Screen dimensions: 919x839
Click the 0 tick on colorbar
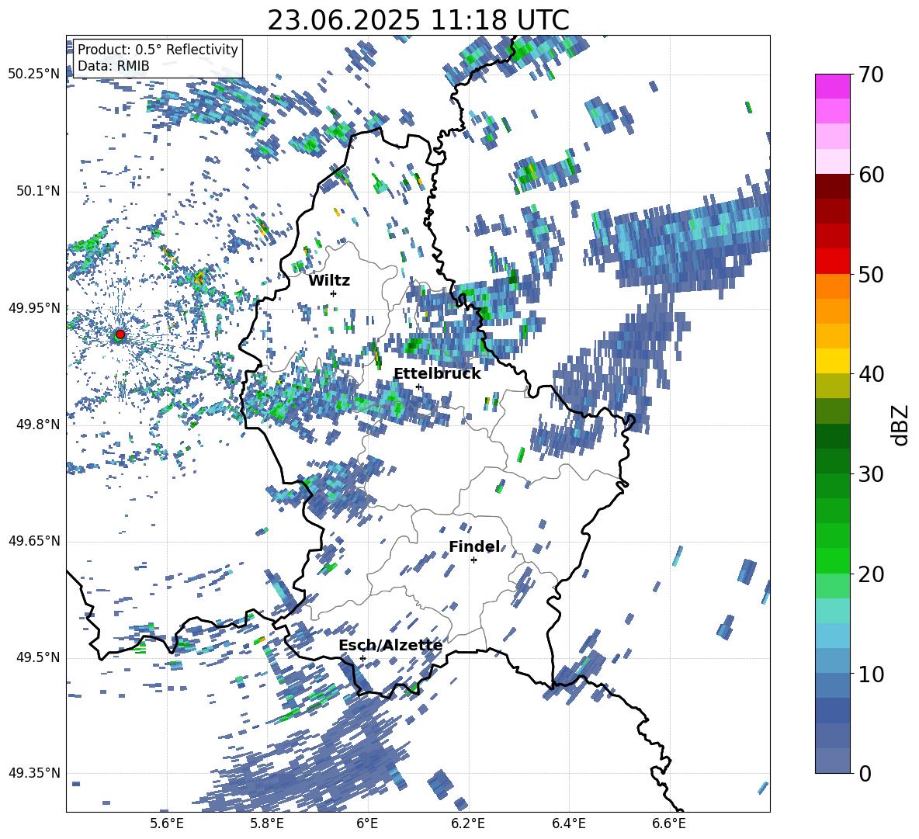(865, 773)
